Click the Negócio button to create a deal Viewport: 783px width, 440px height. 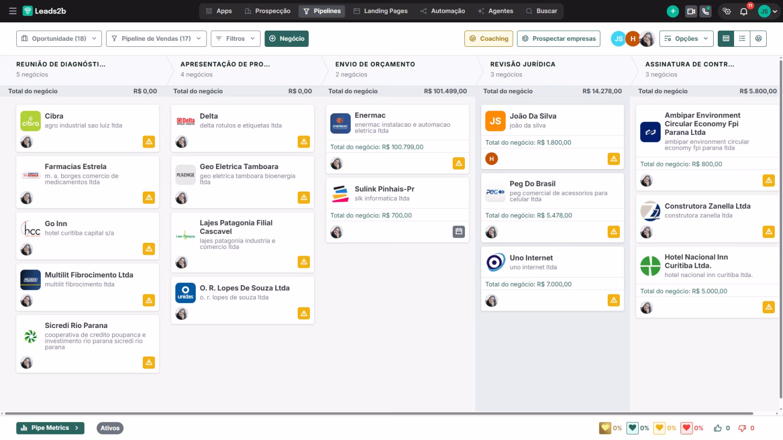(286, 38)
